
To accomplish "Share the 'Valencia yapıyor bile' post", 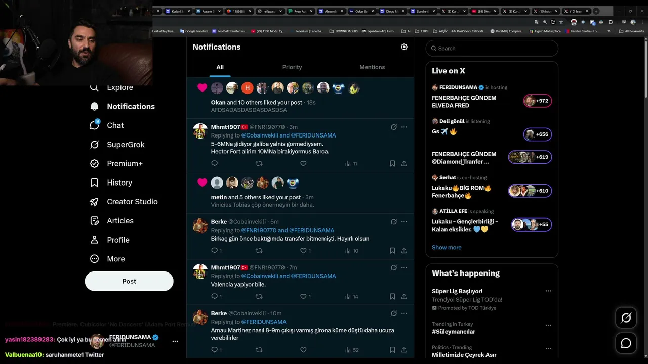I will coord(404,296).
